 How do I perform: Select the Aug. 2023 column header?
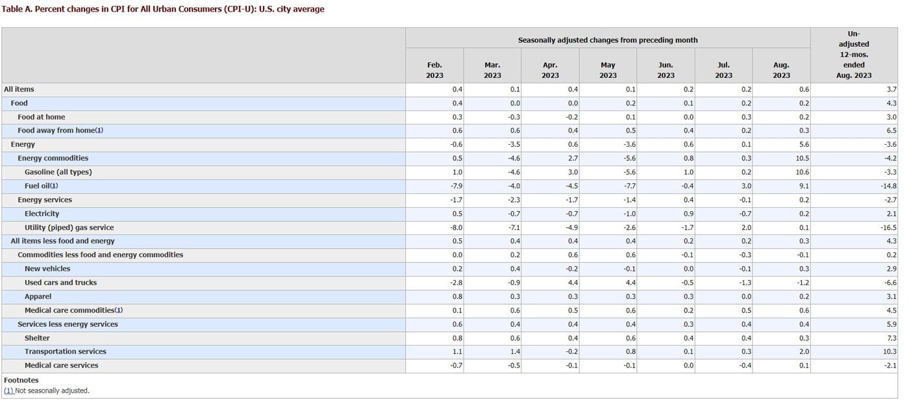tap(781, 70)
